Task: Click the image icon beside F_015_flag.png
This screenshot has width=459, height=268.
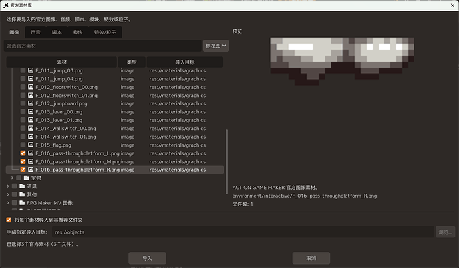Action: point(31,145)
